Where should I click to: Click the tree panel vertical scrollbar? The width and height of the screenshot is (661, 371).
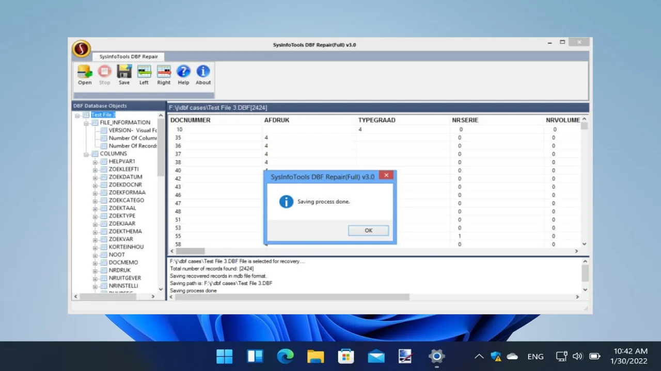[161, 147]
